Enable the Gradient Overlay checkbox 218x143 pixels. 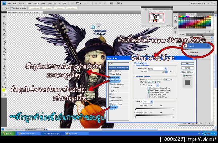click(110, 101)
